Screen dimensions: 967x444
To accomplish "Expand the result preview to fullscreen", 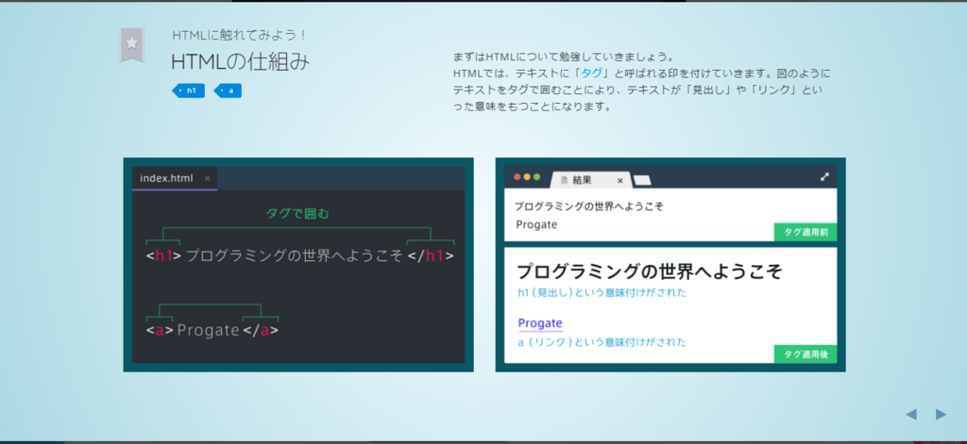I will click(824, 176).
